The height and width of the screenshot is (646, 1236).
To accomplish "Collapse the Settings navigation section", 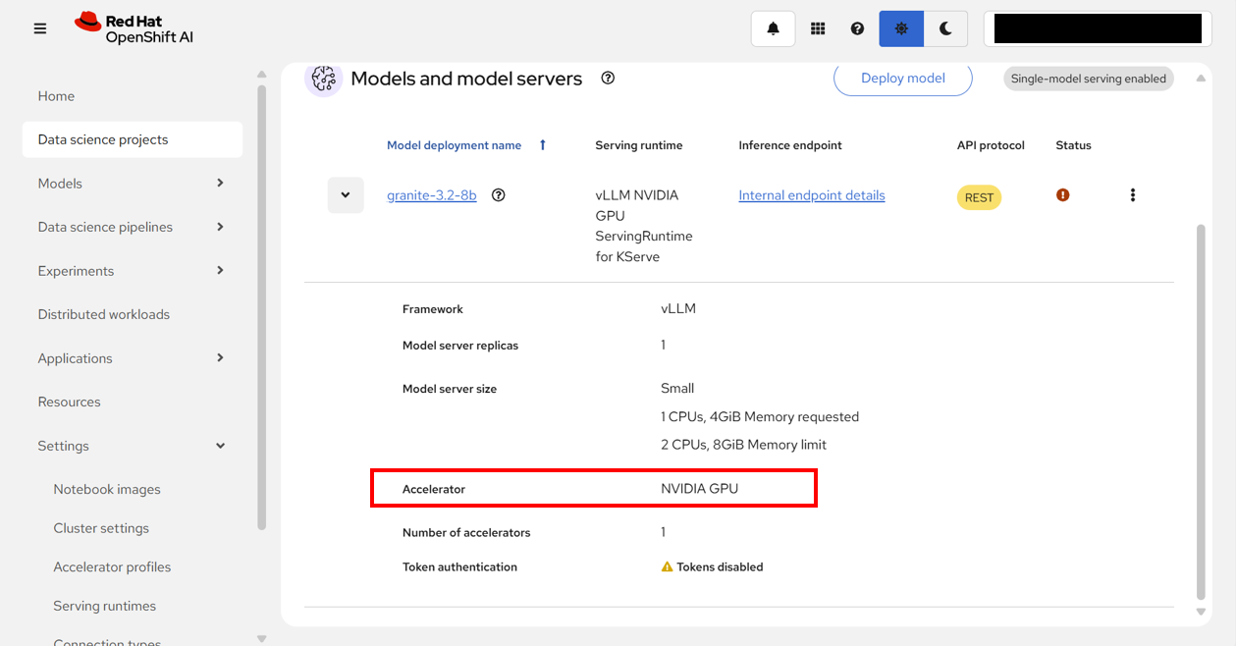I will (x=220, y=446).
